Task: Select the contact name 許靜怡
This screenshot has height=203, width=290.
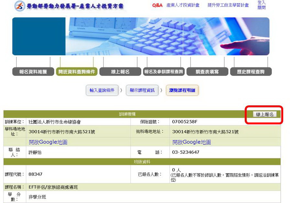Action: 35,152
